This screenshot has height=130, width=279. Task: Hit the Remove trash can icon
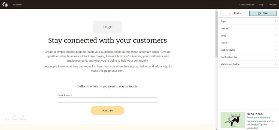[x=23, y=117]
